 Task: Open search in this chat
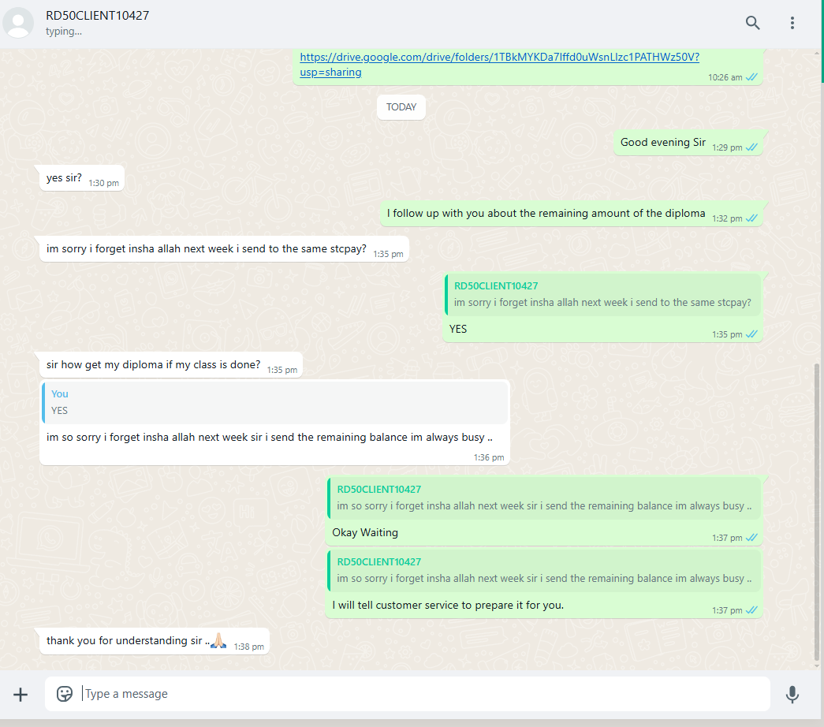[752, 23]
